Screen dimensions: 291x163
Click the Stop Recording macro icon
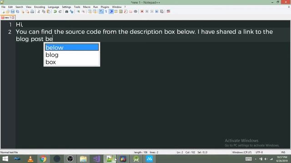(x=147, y=11)
